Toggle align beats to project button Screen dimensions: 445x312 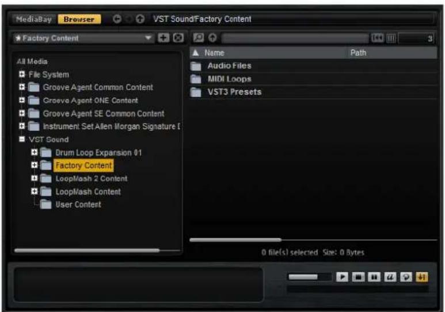pyautogui.click(x=422, y=276)
